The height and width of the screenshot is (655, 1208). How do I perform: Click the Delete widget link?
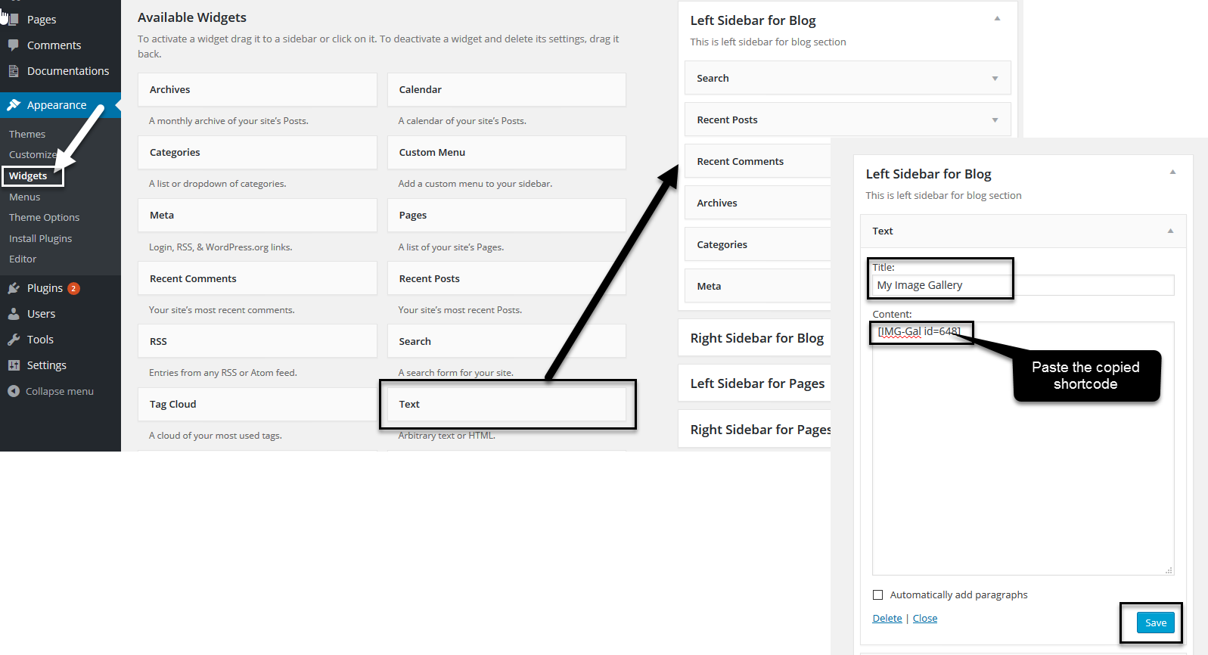[887, 619]
